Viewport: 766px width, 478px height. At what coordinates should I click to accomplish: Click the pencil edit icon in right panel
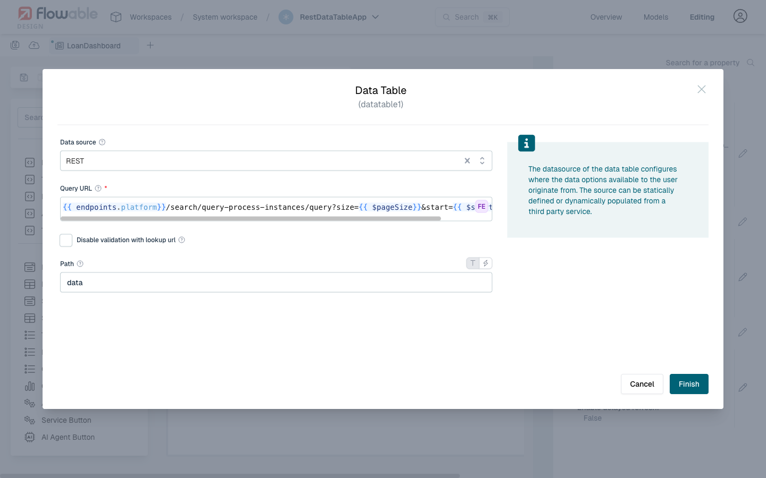(x=743, y=153)
